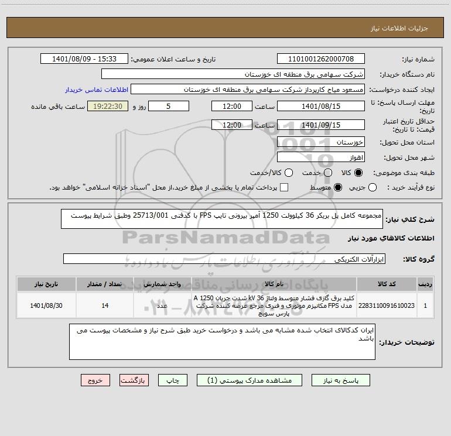The image size is (451, 436).
Task: Click the چاپ print button
Action: [x=173, y=380]
